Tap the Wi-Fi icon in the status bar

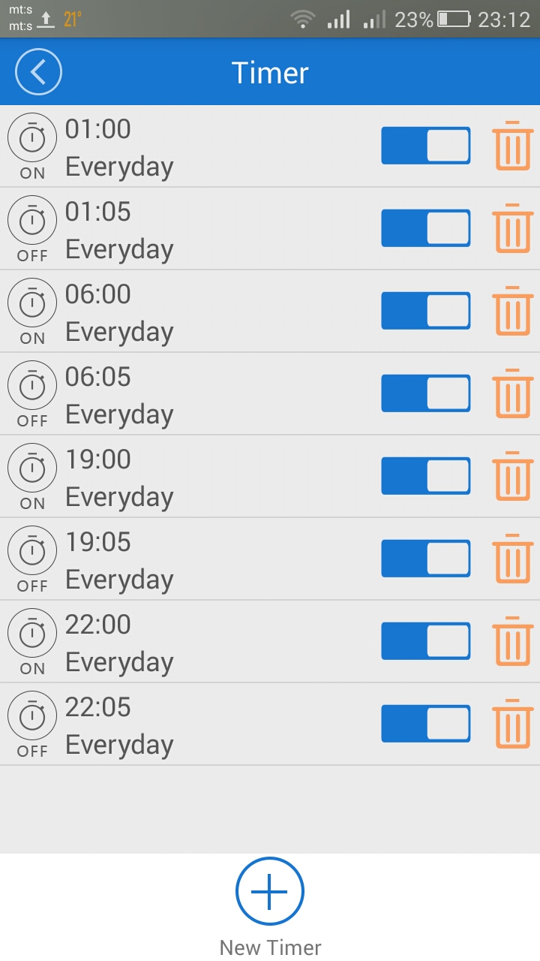303,20
